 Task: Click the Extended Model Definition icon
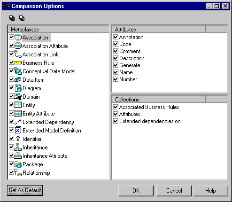18,130
